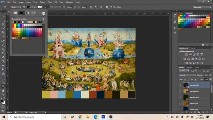The height and width of the screenshot is (120, 213).
Task: Open the Opacity slider dropdown arrow
Action: pyautogui.click(x=211, y=75)
